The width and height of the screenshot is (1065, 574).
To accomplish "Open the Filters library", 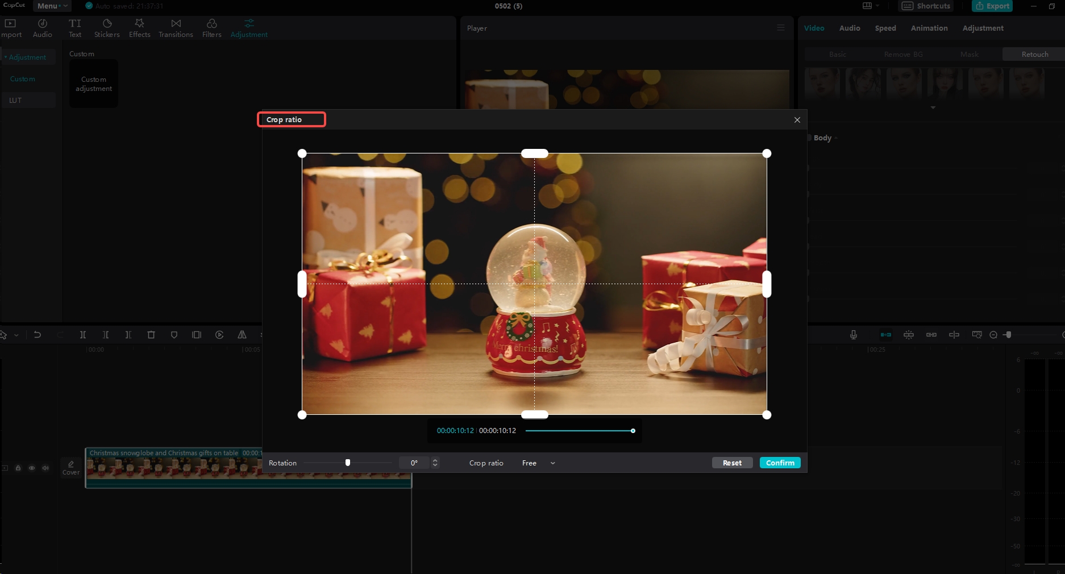I will point(211,28).
